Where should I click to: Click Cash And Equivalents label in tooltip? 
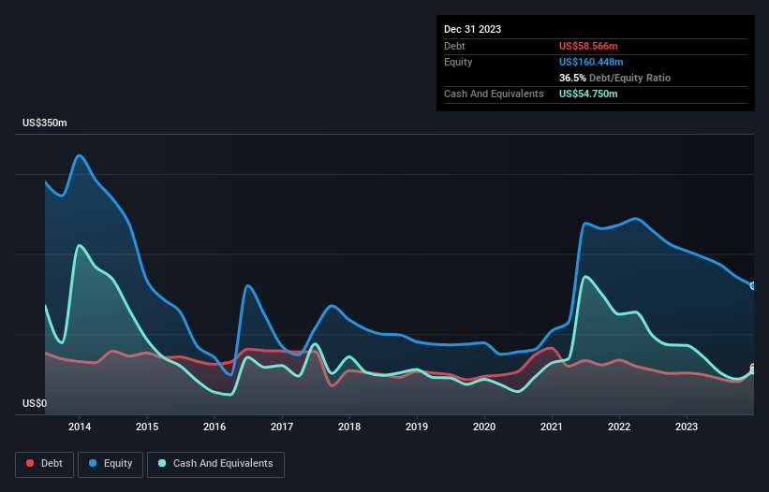(x=494, y=94)
